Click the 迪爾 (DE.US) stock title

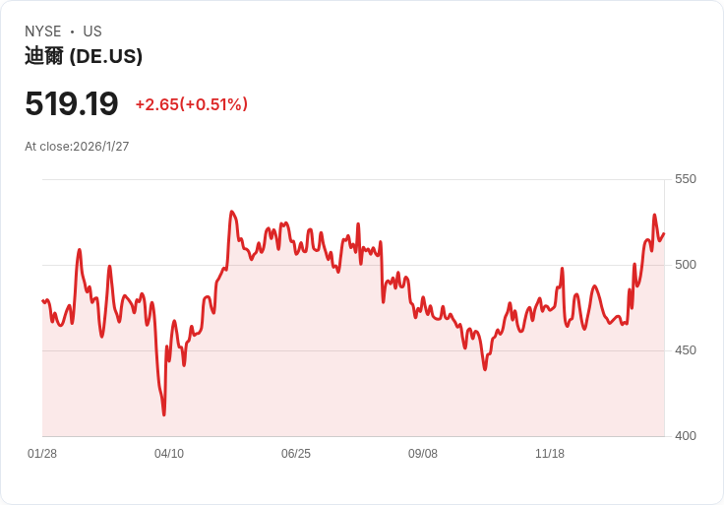pos(84,56)
